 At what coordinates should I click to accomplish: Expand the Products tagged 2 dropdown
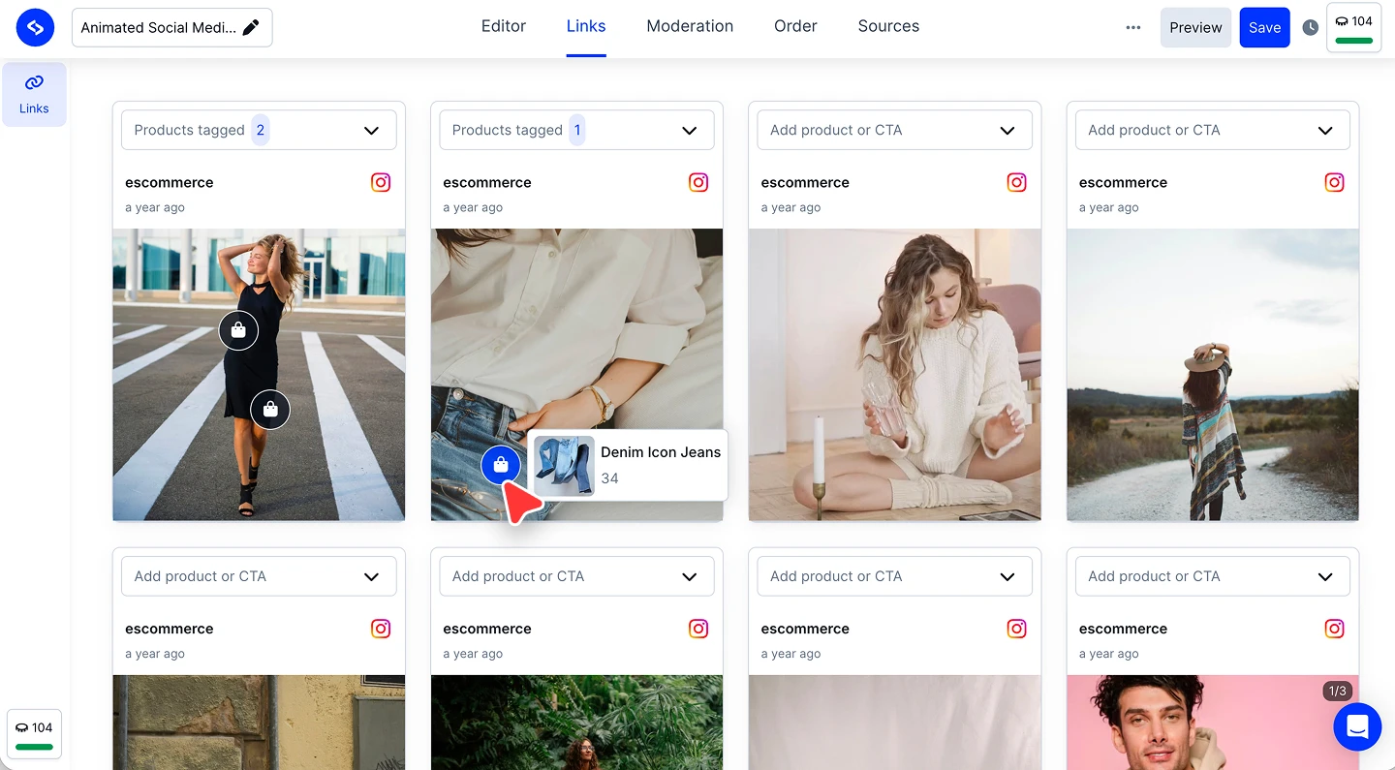(259, 130)
